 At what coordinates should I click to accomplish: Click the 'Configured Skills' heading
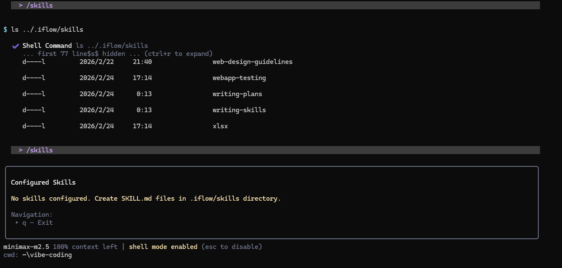[43, 182]
